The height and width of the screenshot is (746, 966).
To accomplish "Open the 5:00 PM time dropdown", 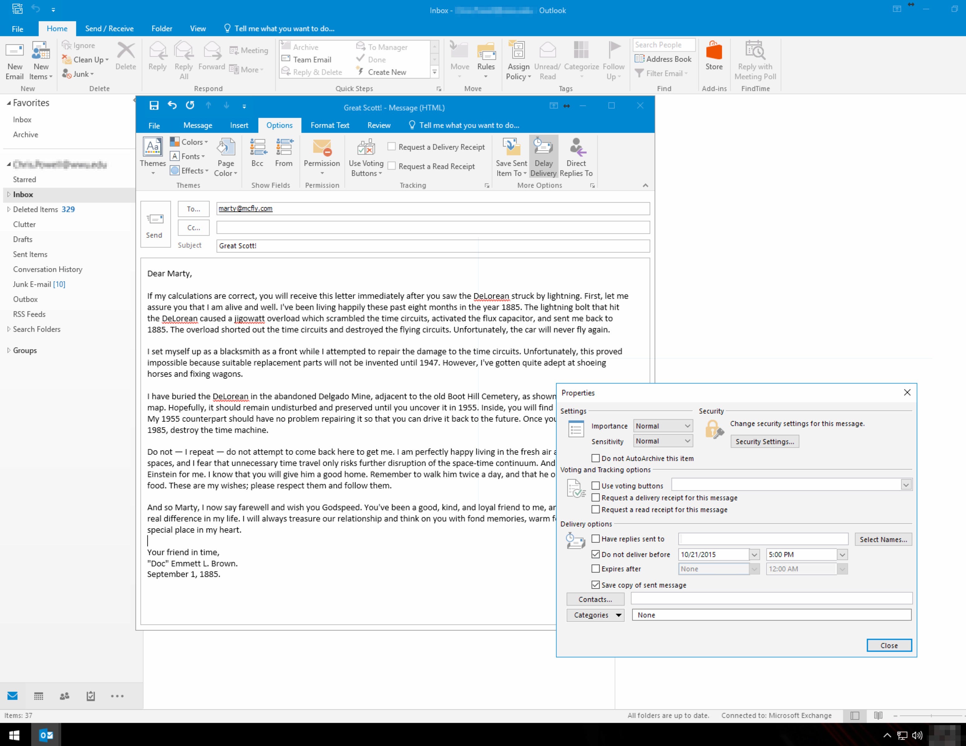I will (x=842, y=555).
